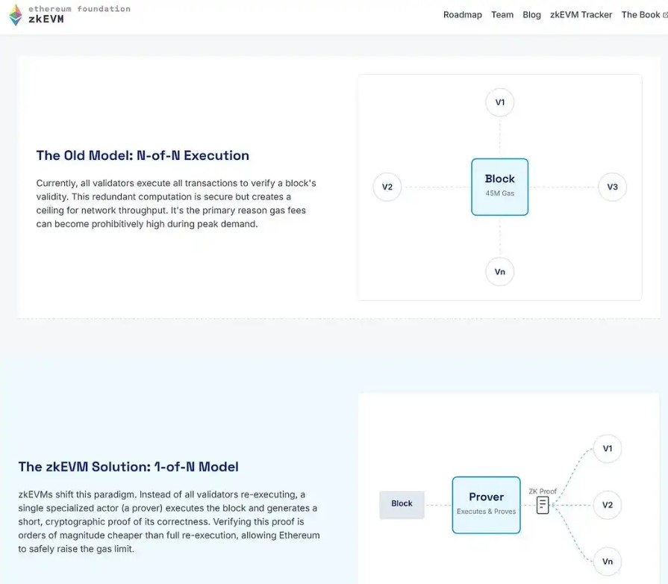
Task: Click the heading The Old Model: N-of-N Execution
Action: (x=143, y=155)
